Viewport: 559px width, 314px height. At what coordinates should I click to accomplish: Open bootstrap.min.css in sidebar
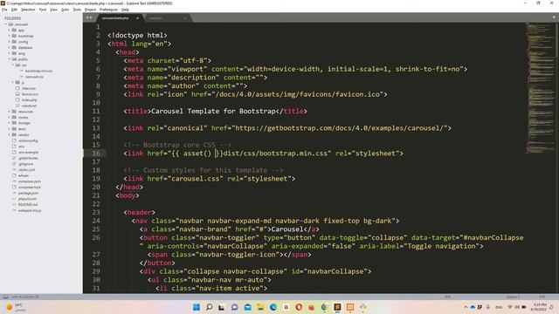[38, 71]
